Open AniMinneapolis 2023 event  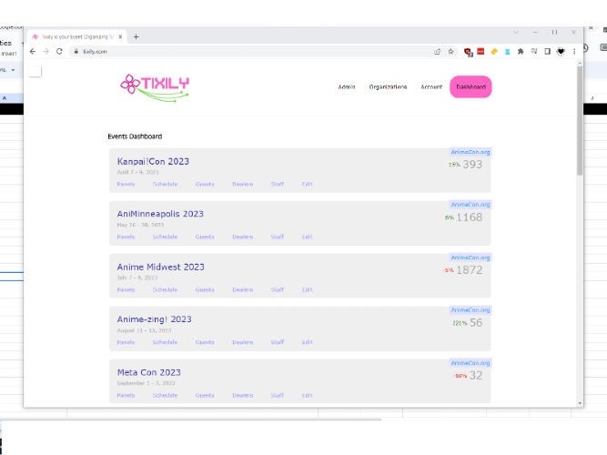pos(160,214)
